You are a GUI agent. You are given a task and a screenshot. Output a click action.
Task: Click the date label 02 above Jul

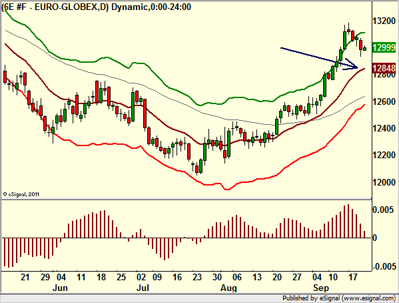[x=141, y=277]
